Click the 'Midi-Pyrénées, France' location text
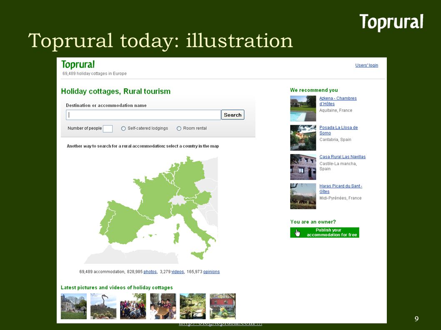Image resolution: width=441 pixels, height=330 pixels. [x=340, y=198]
